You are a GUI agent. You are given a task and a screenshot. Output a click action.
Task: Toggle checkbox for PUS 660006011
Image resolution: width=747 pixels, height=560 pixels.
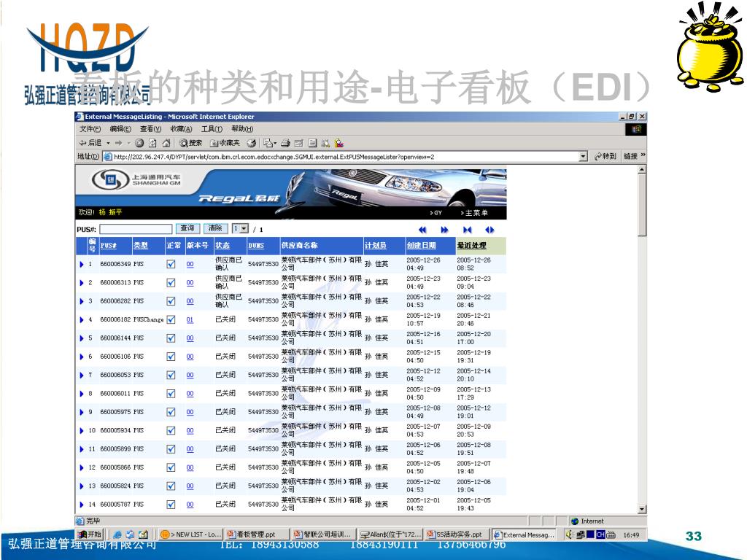(x=171, y=394)
